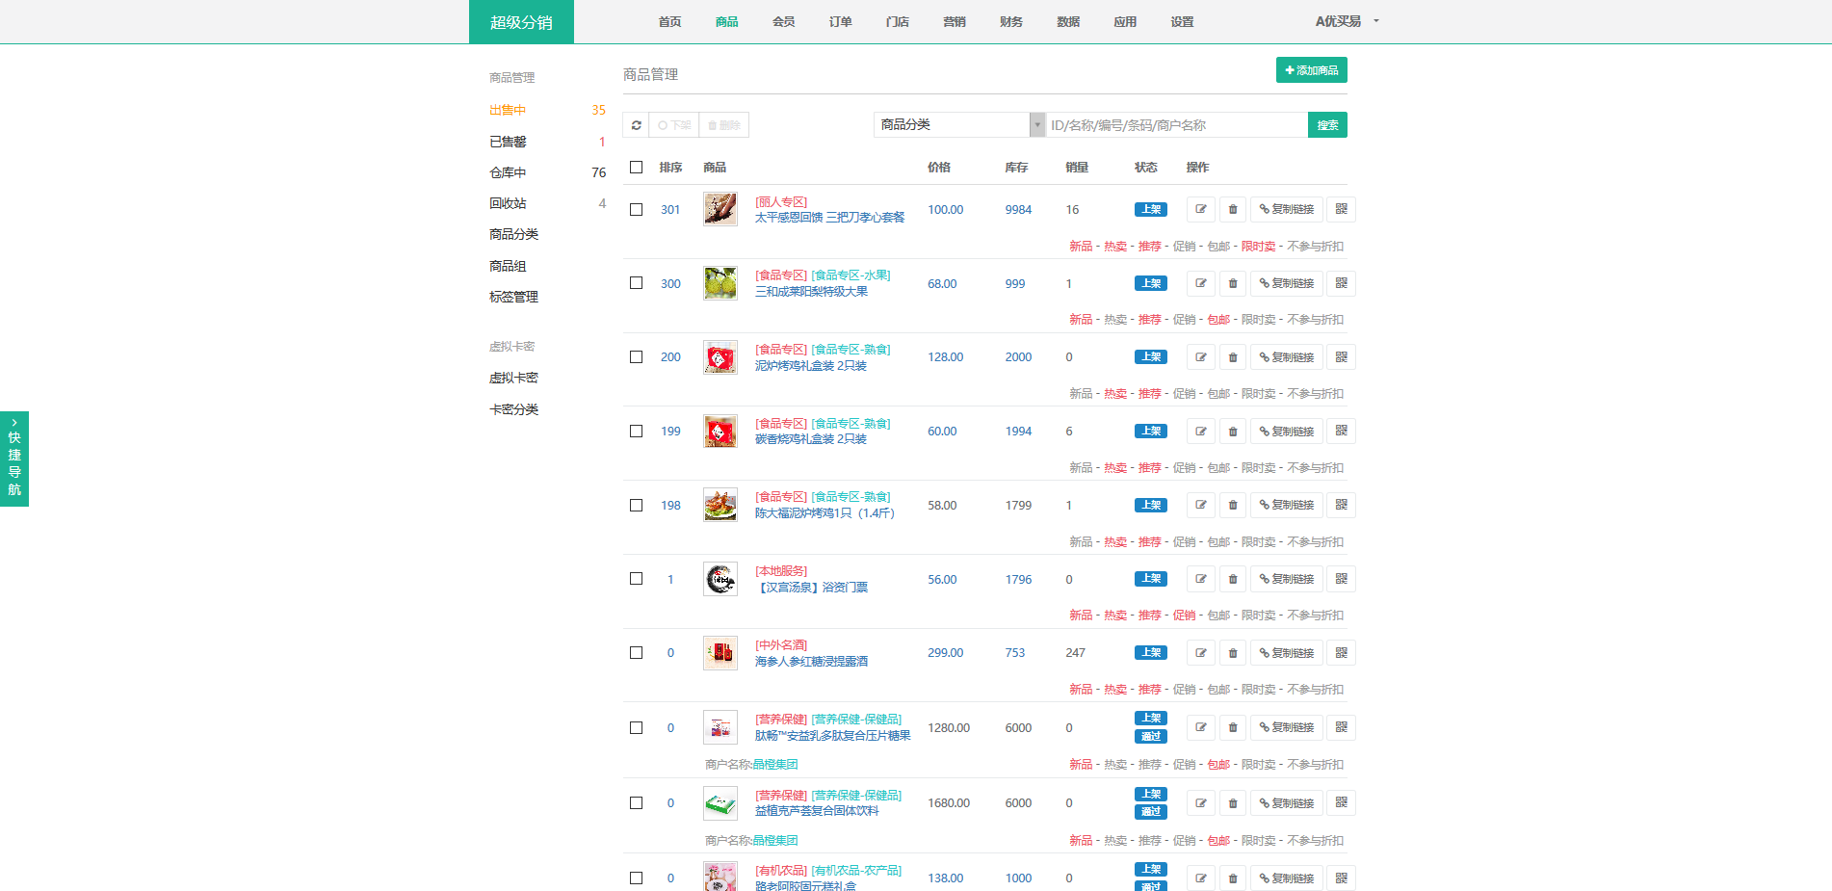This screenshot has width=1832, height=891.
Task: Click 复制链接 for product 300
Action: [x=1286, y=283]
